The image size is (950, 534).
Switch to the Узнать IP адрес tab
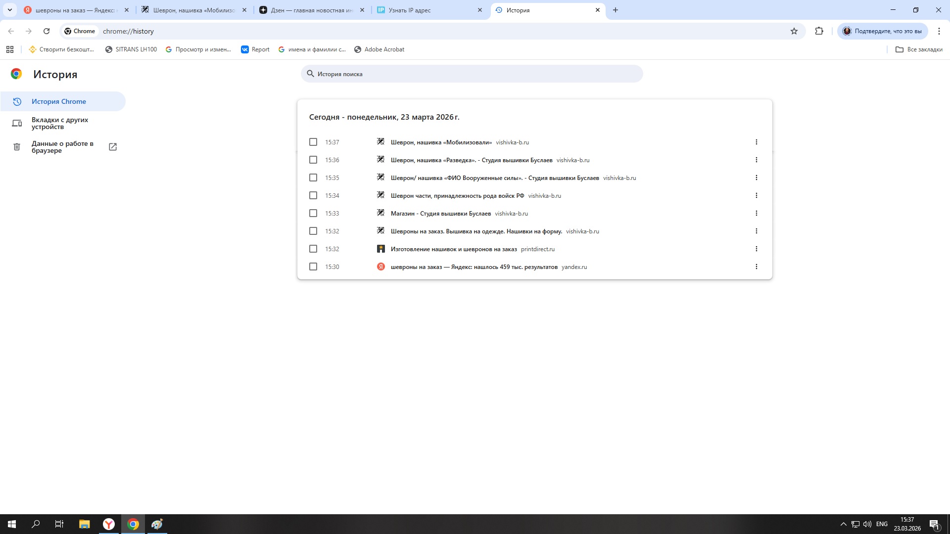click(x=426, y=10)
